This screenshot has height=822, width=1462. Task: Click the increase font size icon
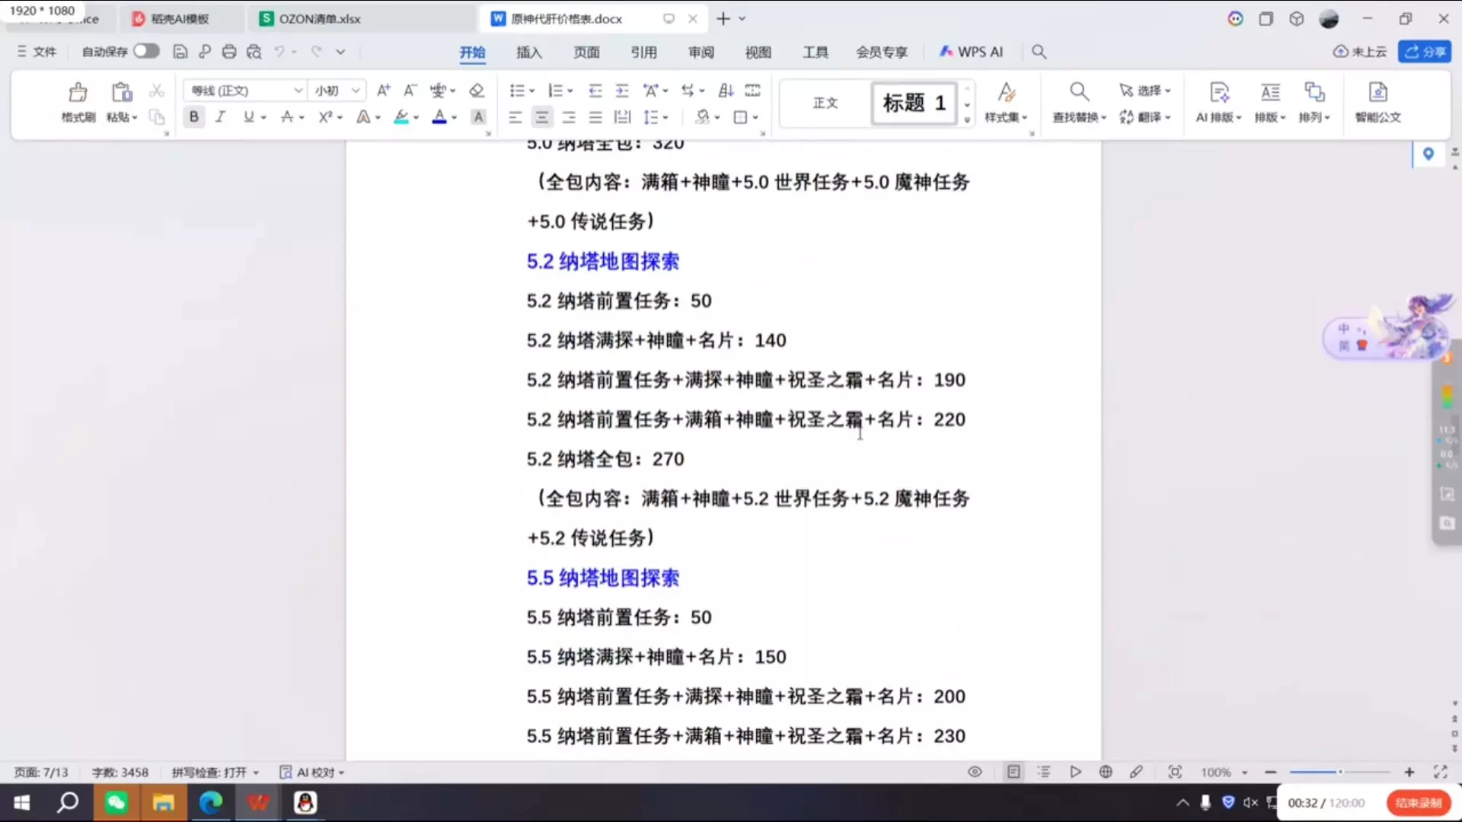click(383, 91)
